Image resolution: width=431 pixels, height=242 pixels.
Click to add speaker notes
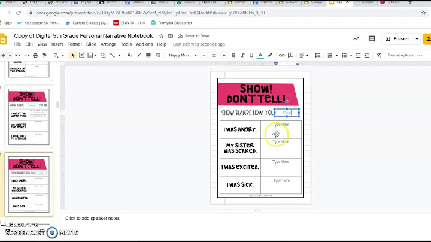click(x=92, y=218)
